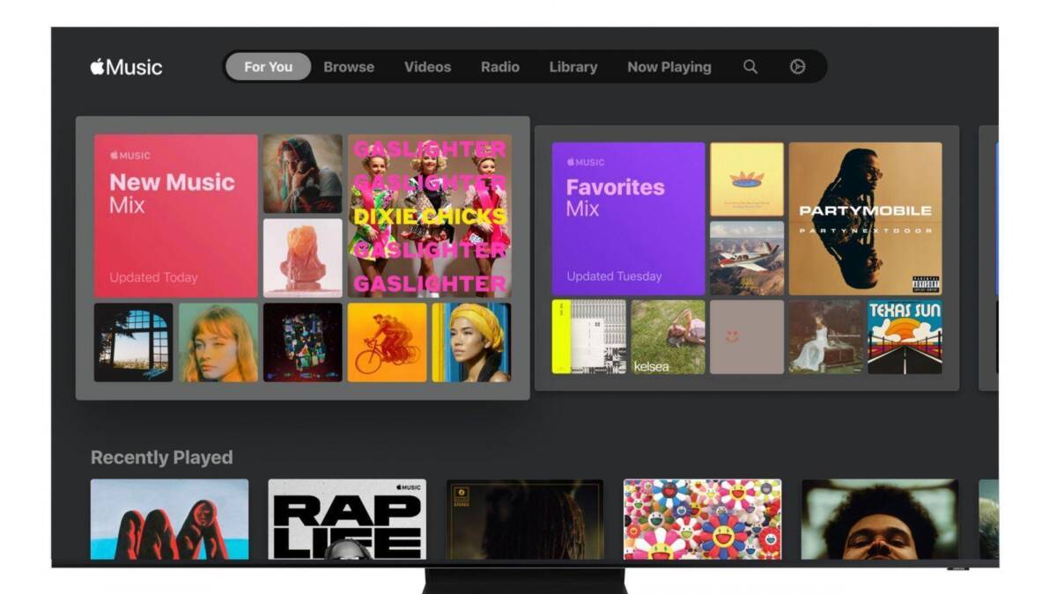Open the colorful cubes album cover
Image resolution: width=1057 pixels, height=594 pixels.
(x=303, y=342)
